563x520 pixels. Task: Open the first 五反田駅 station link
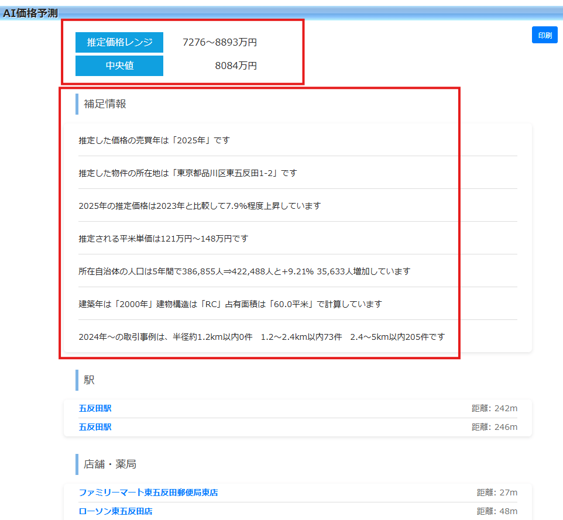coord(95,408)
